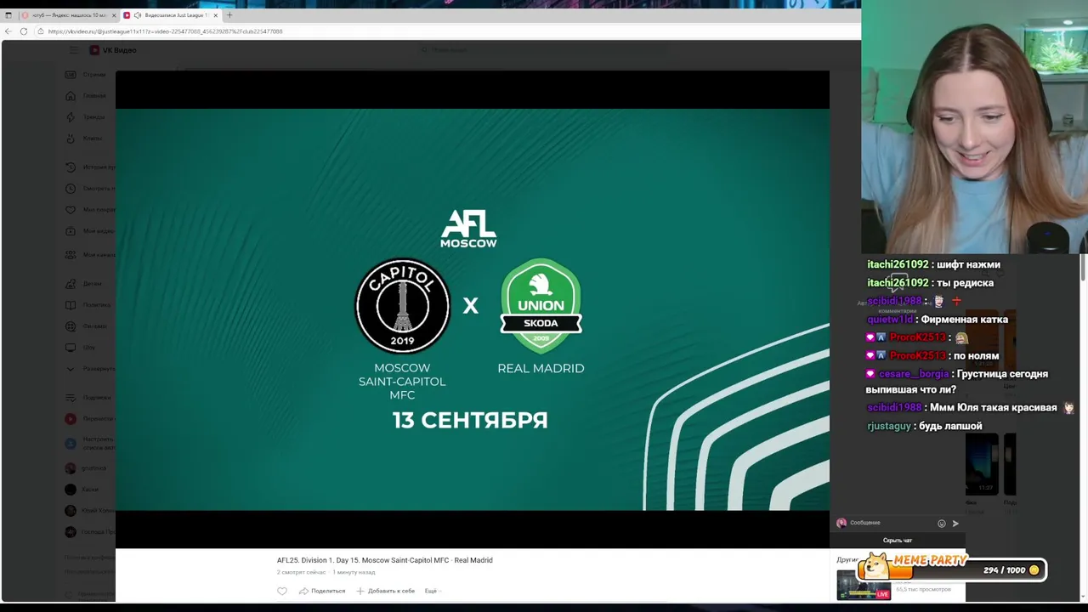The image size is (1088, 612).
Task: Click Скрыть чат to hide chat
Action: point(898,541)
